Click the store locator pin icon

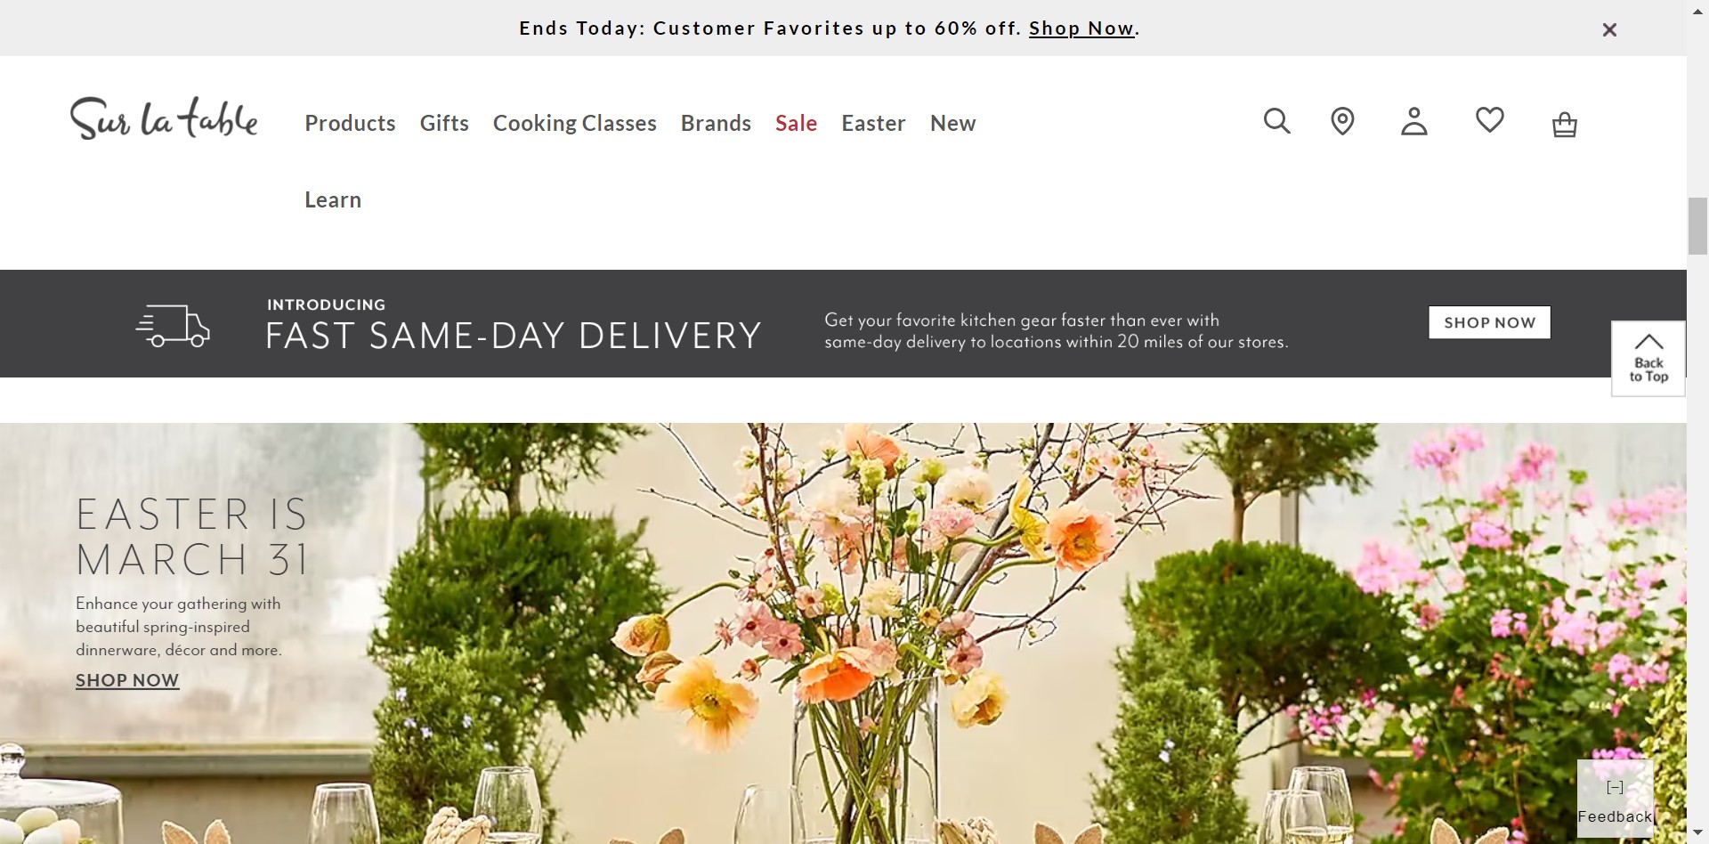(1342, 121)
